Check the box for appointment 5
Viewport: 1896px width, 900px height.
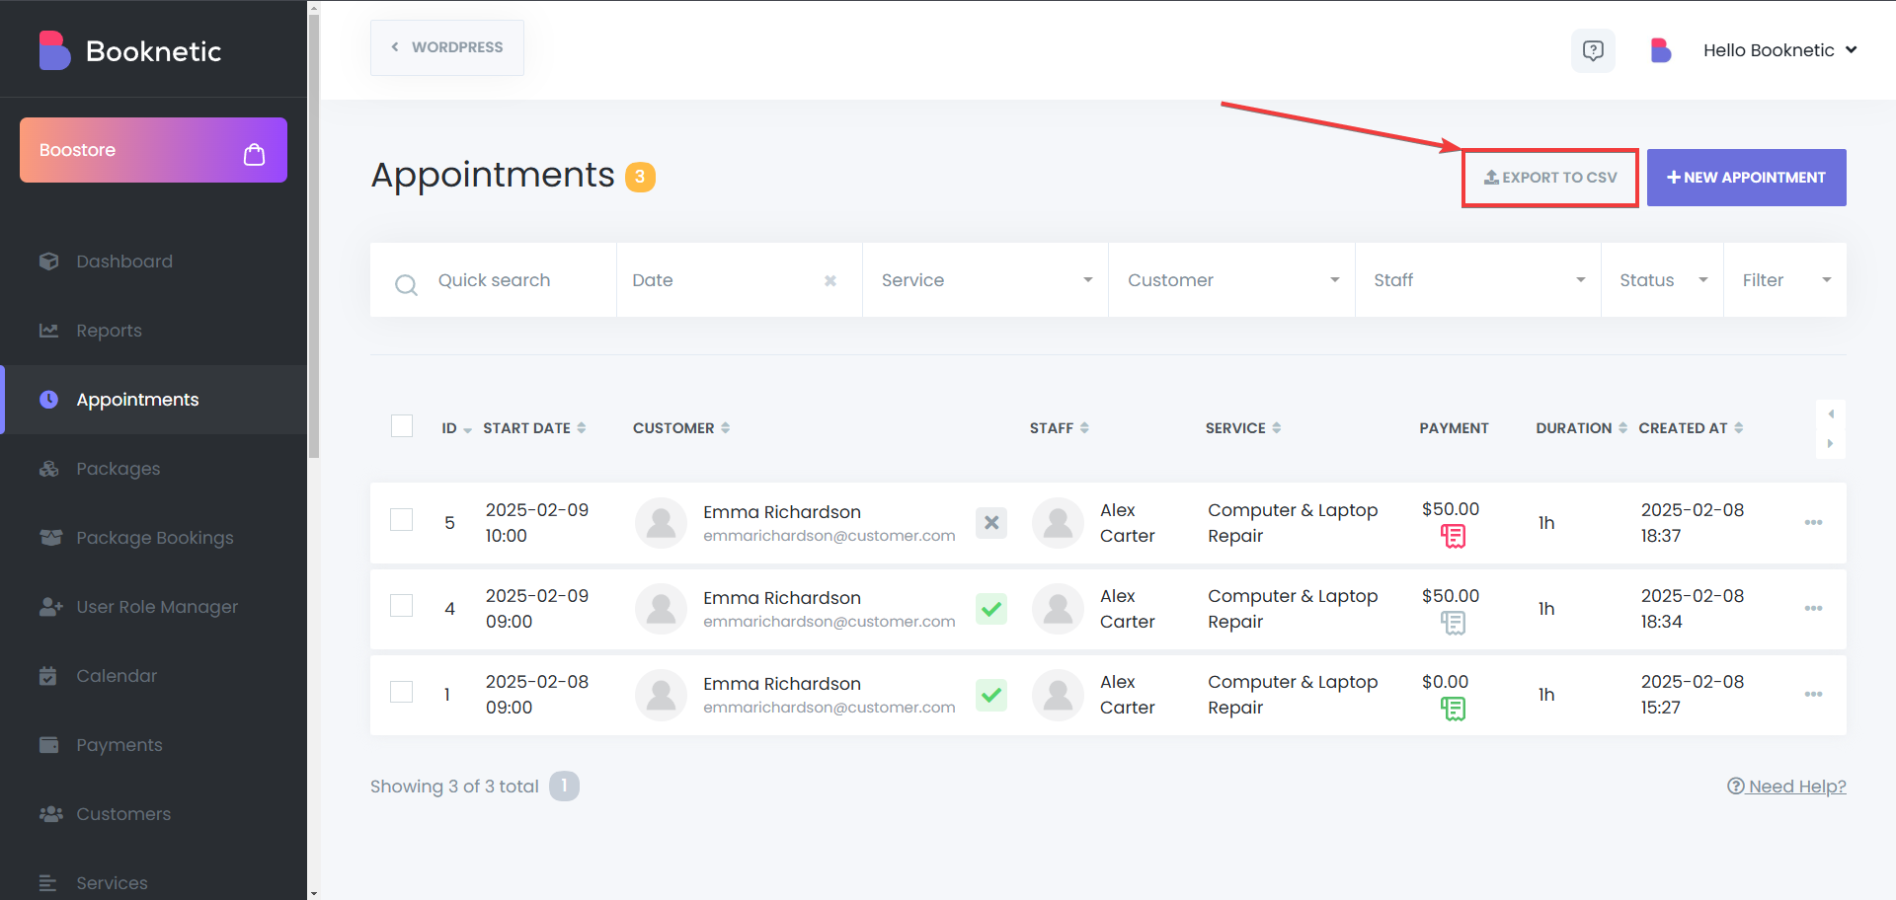401,519
